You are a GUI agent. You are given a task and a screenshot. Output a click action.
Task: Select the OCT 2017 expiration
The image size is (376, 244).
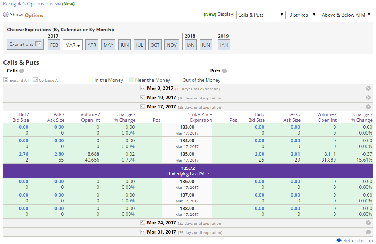coord(155,45)
